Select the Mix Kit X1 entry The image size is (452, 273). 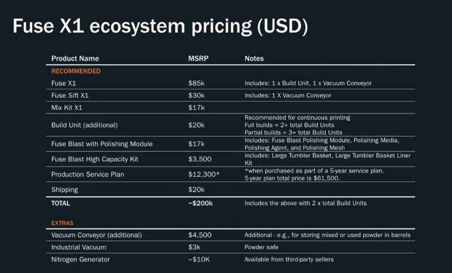pyautogui.click(x=67, y=108)
